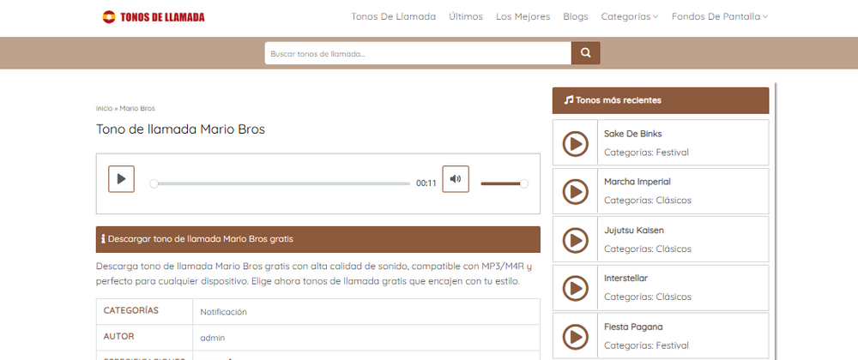Click the CATEGORÍAS table label
858x360 pixels.
(x=130, y=310)
